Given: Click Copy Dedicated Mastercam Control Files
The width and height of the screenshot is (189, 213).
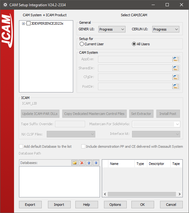Looking at the screenshot, I should click(x=94, y=114).
